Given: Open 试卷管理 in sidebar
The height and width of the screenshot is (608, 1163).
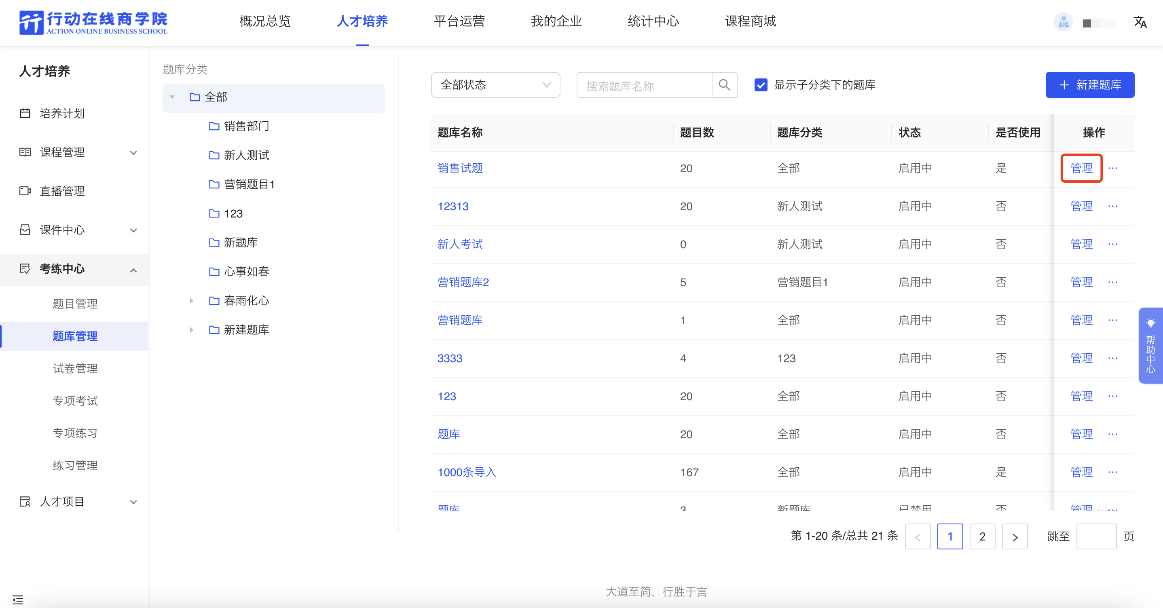Looking at the screenshot, I should point(75,369).
